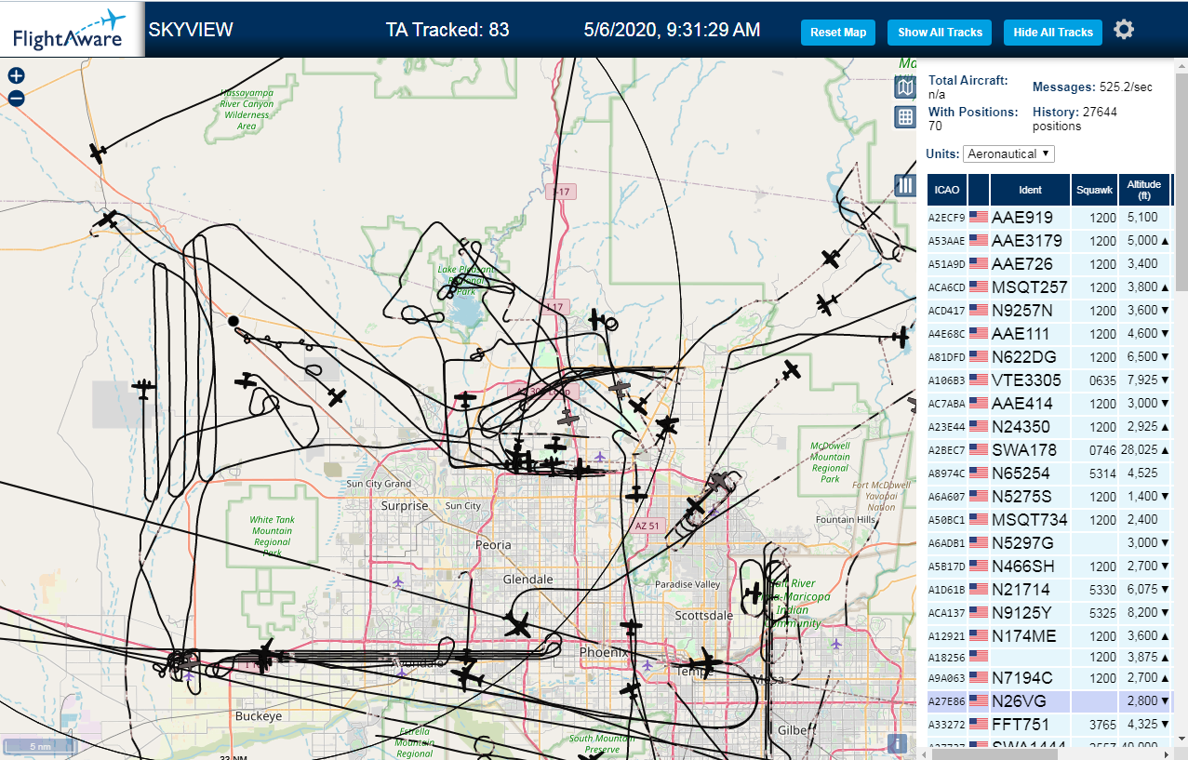The image size is (1188, 760).
Task: Click the US flag in AAE919 row
Action: 979,217
